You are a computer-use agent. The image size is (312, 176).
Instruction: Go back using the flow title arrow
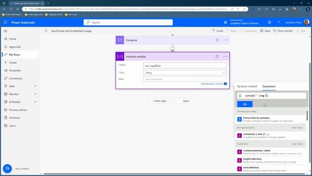click(47, 31)
